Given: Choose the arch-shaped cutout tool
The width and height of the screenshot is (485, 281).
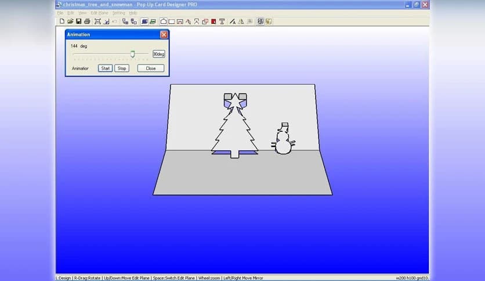Looking at the screenshot, I should tap(180, 21).
